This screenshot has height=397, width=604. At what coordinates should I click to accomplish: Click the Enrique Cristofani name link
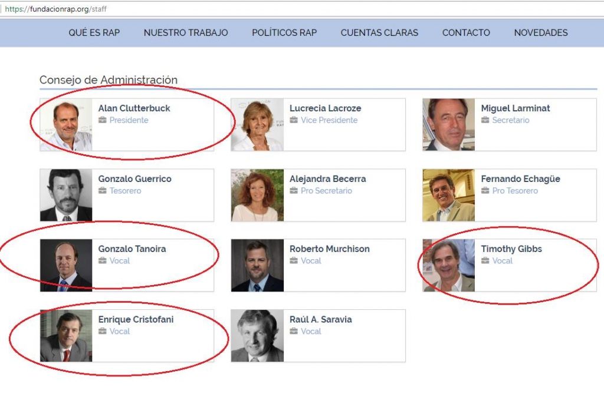pos(136,319)
